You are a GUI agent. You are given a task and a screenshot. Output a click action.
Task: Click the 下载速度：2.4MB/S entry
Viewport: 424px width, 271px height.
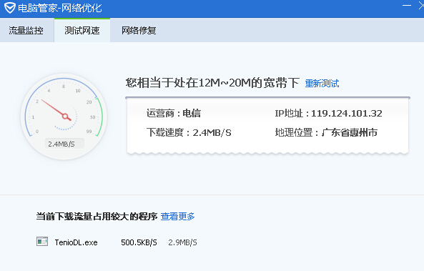[189, 132]
